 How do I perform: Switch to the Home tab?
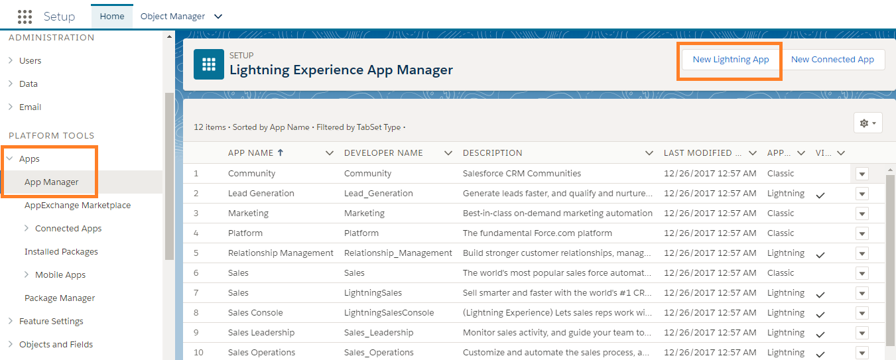click(112, 17)
